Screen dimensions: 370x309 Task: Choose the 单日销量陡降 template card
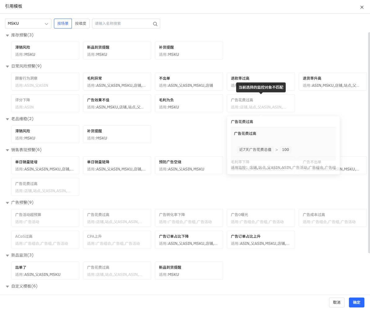tap(117, 165)
